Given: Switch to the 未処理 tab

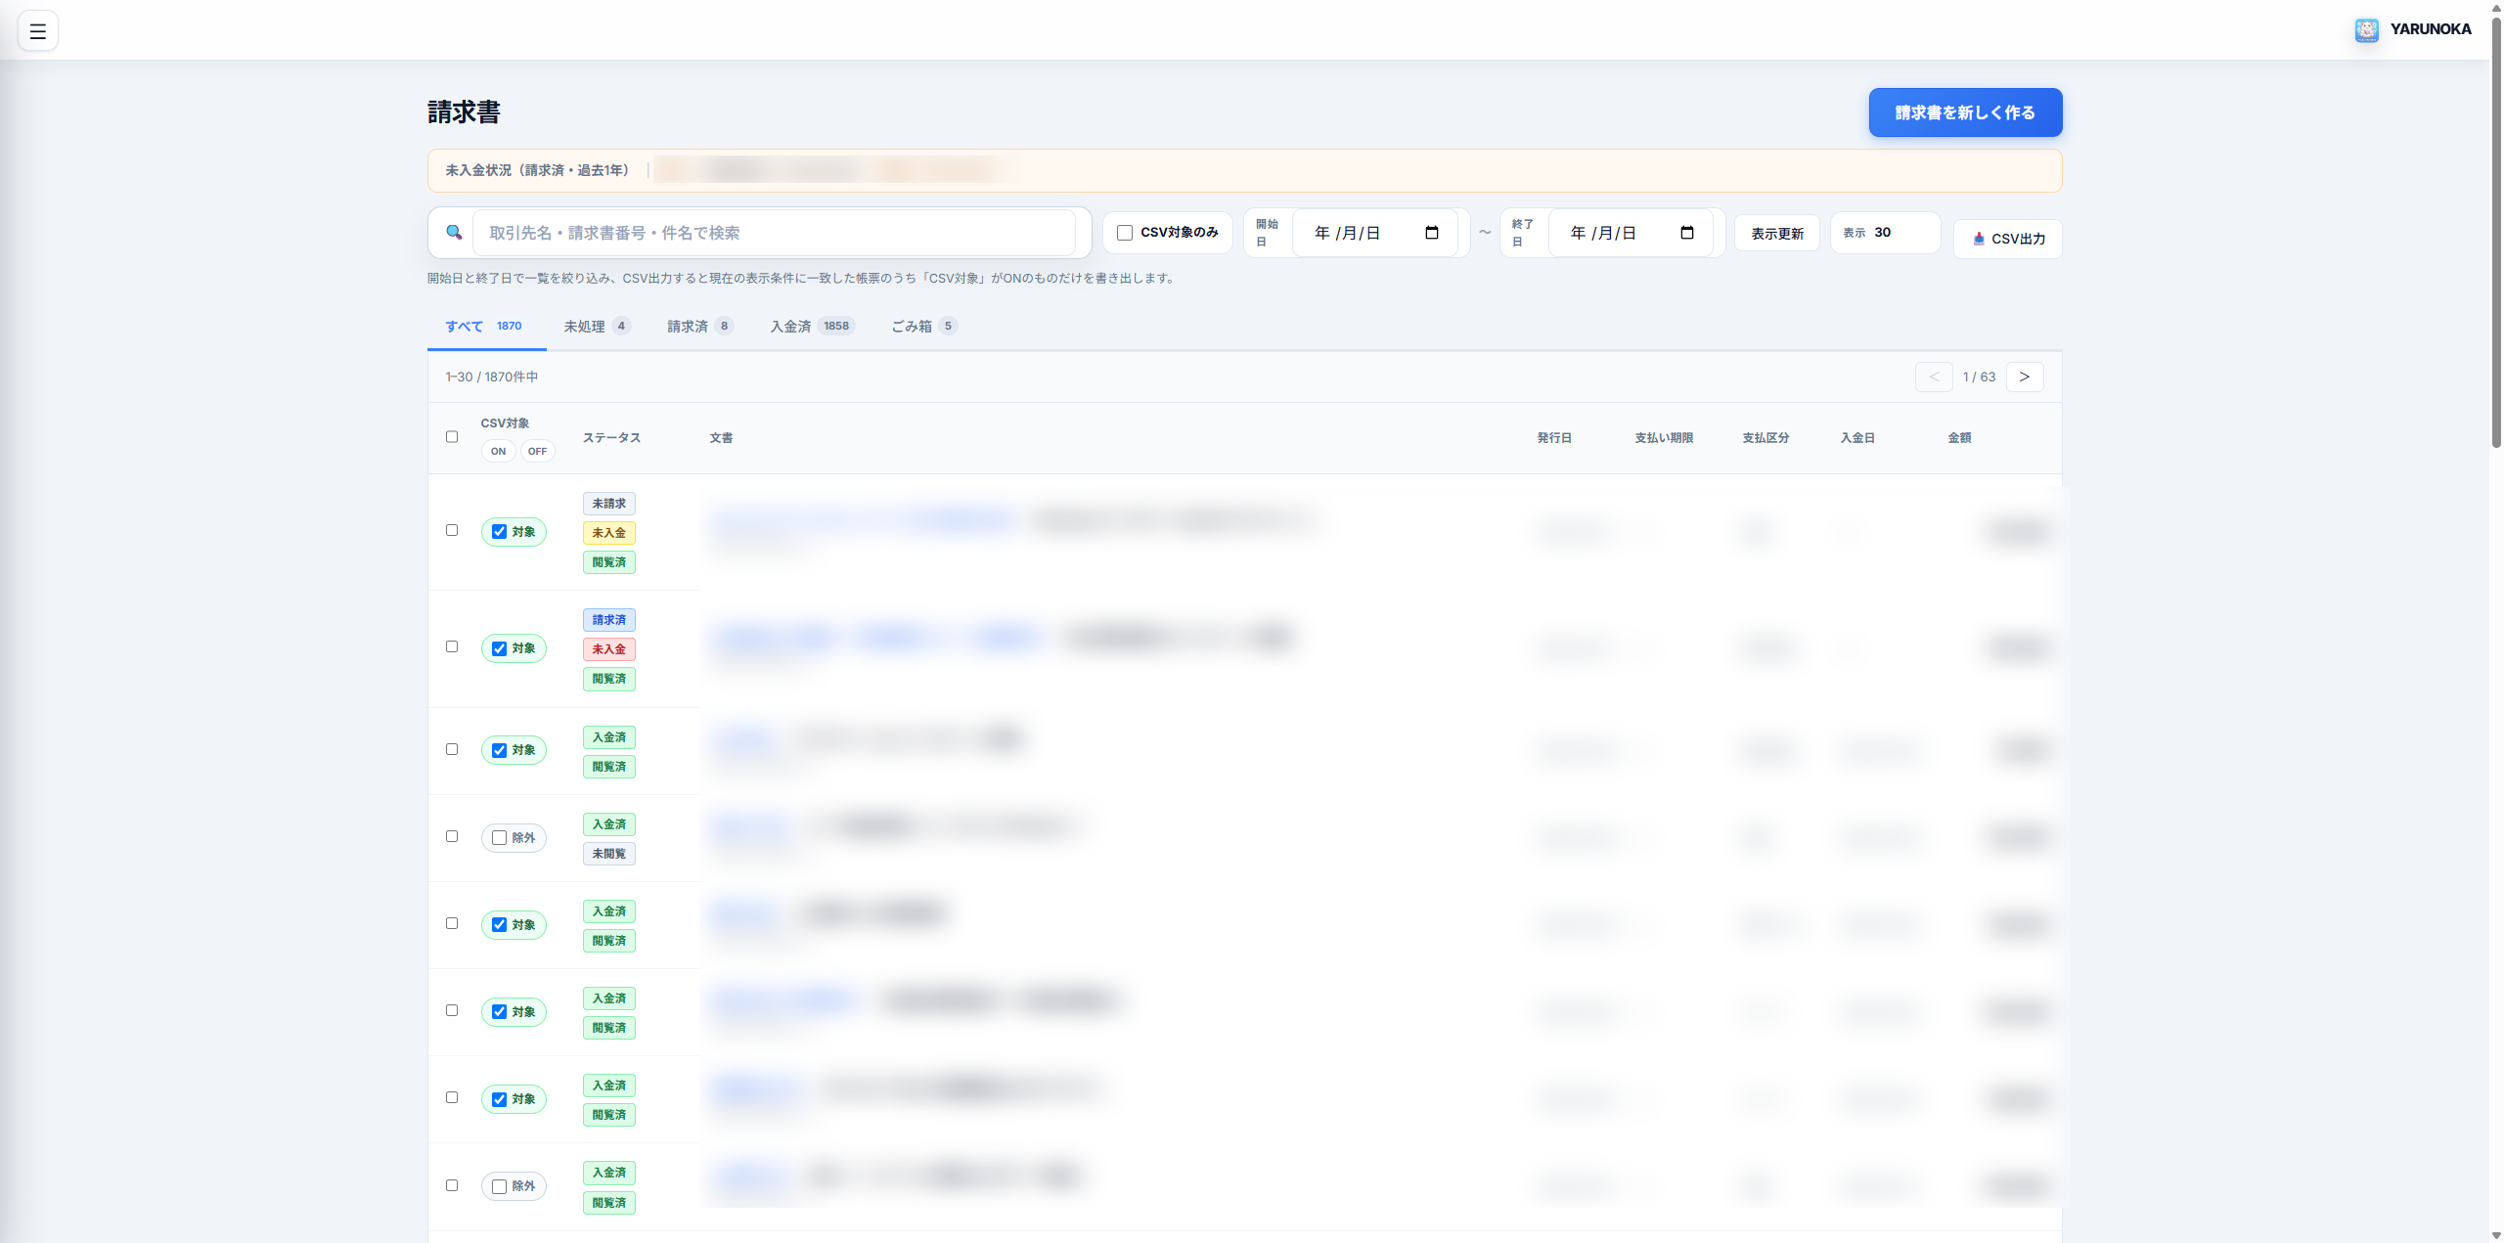Looking at the screenshot, I should [597, 327].
